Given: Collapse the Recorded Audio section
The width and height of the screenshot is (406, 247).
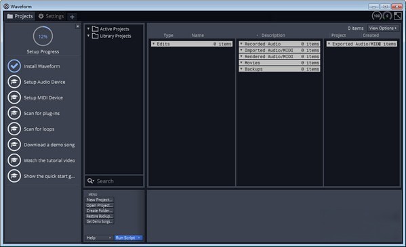Looking at the screenshot, I should 241,44.
